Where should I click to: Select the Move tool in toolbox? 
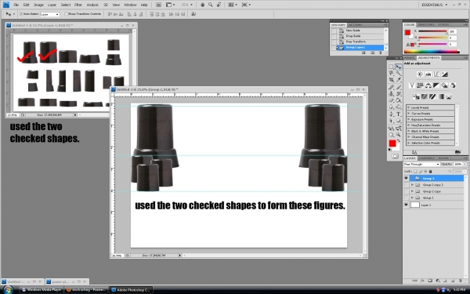click(x=398, y=67)
